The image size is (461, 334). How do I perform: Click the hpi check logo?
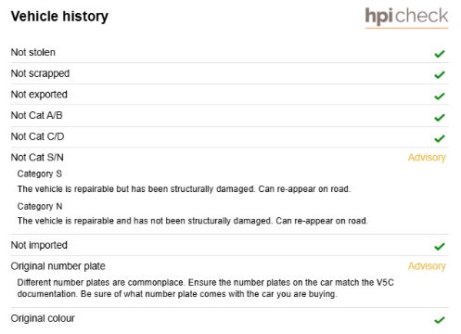point(406,17)
